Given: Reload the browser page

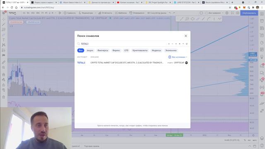Looking at the screenshot, I should [12, 7].
